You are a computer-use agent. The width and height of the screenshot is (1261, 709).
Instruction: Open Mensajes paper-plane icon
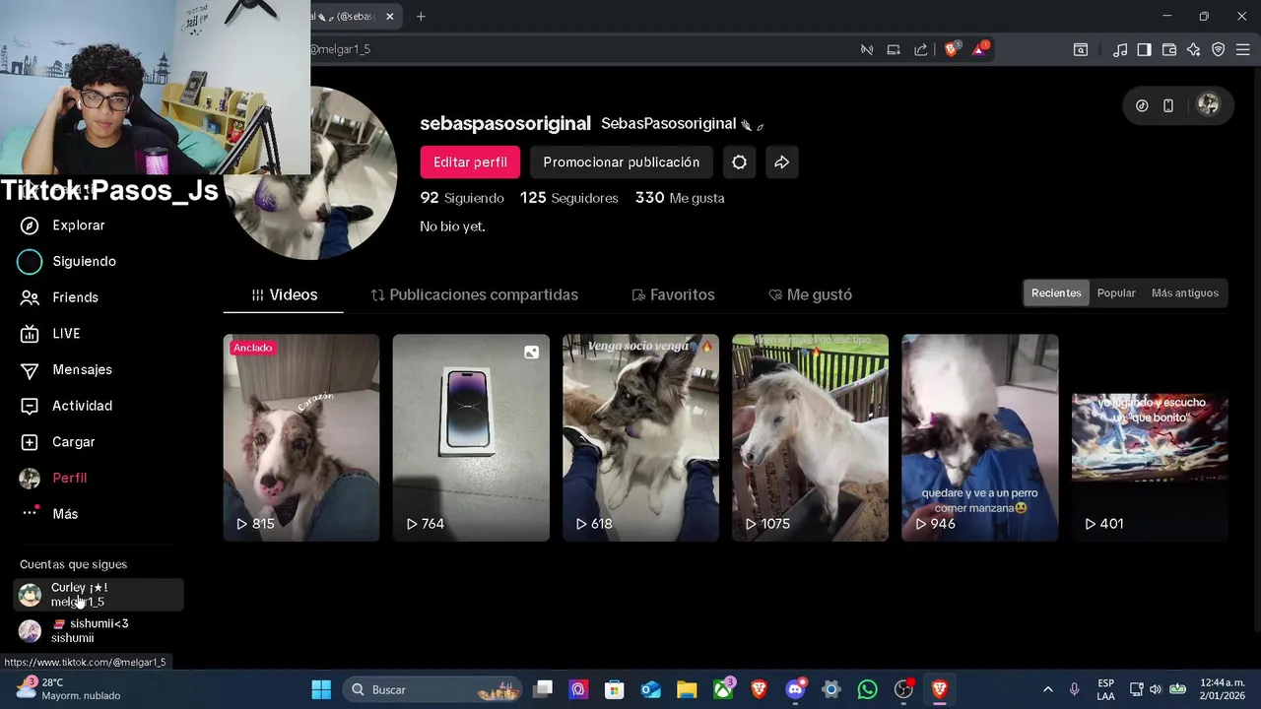[30, 369]
